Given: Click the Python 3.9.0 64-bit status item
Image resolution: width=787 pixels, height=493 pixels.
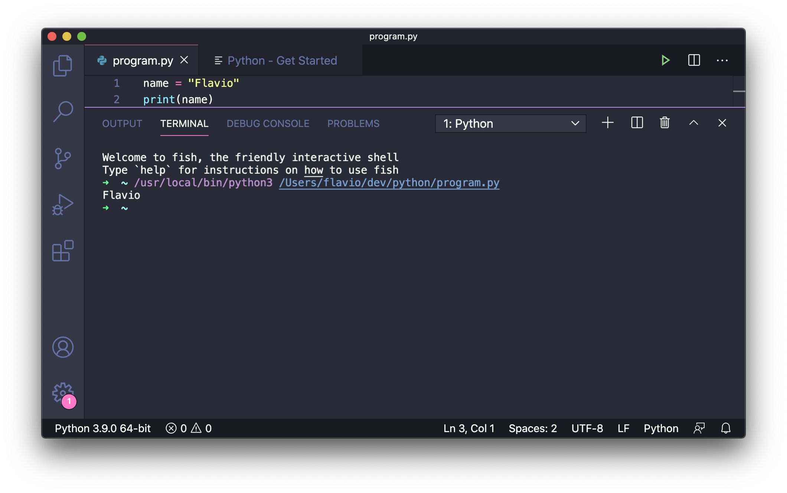Looking at the screenshot, I should 103,428.
